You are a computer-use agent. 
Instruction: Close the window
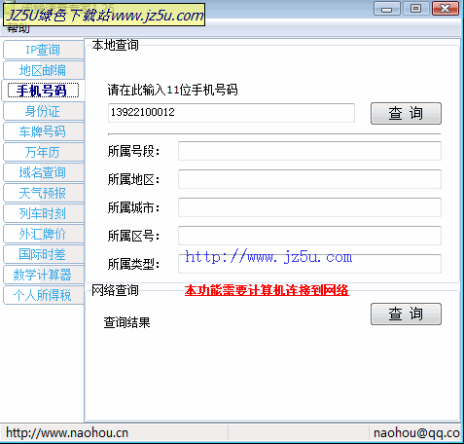tap(446, 9)
